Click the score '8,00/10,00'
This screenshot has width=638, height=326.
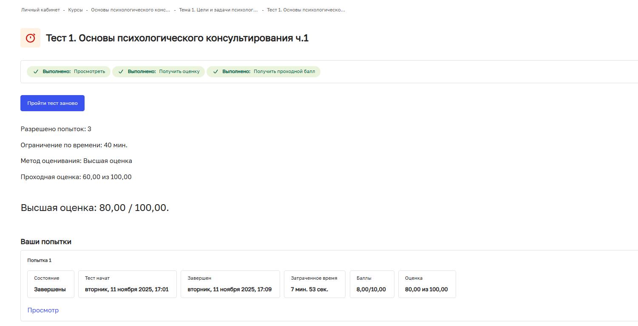[x=371, y=289]
